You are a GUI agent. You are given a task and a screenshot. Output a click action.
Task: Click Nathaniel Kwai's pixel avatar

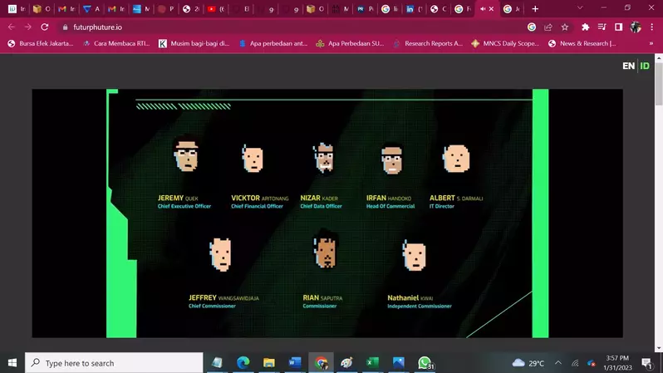point(415,255)
